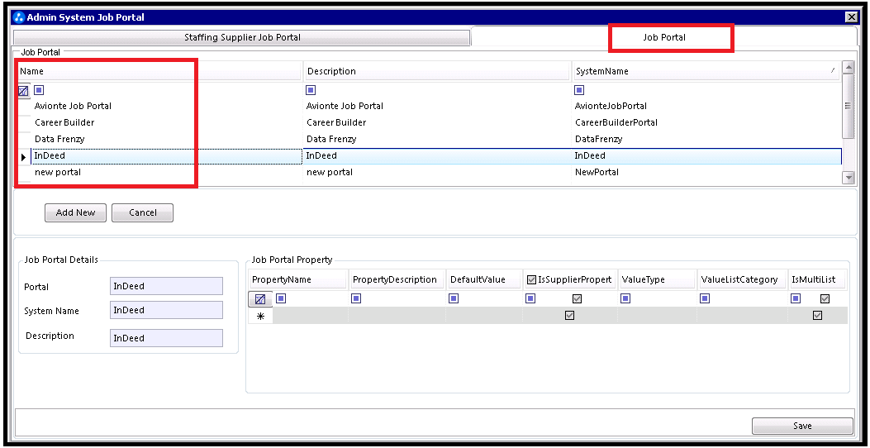Sort by Name column header
Viewport: 870px width, 448px height.
[x=159, y=71]
